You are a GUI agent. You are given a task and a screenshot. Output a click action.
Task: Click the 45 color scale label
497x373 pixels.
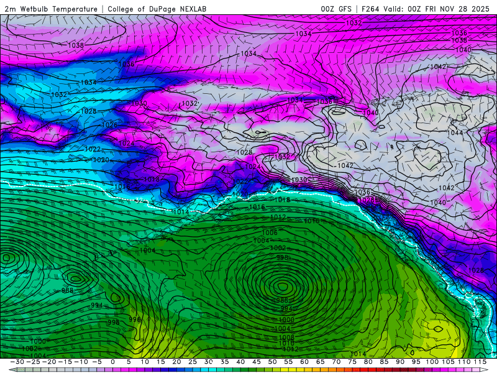[x=257, y=362]
